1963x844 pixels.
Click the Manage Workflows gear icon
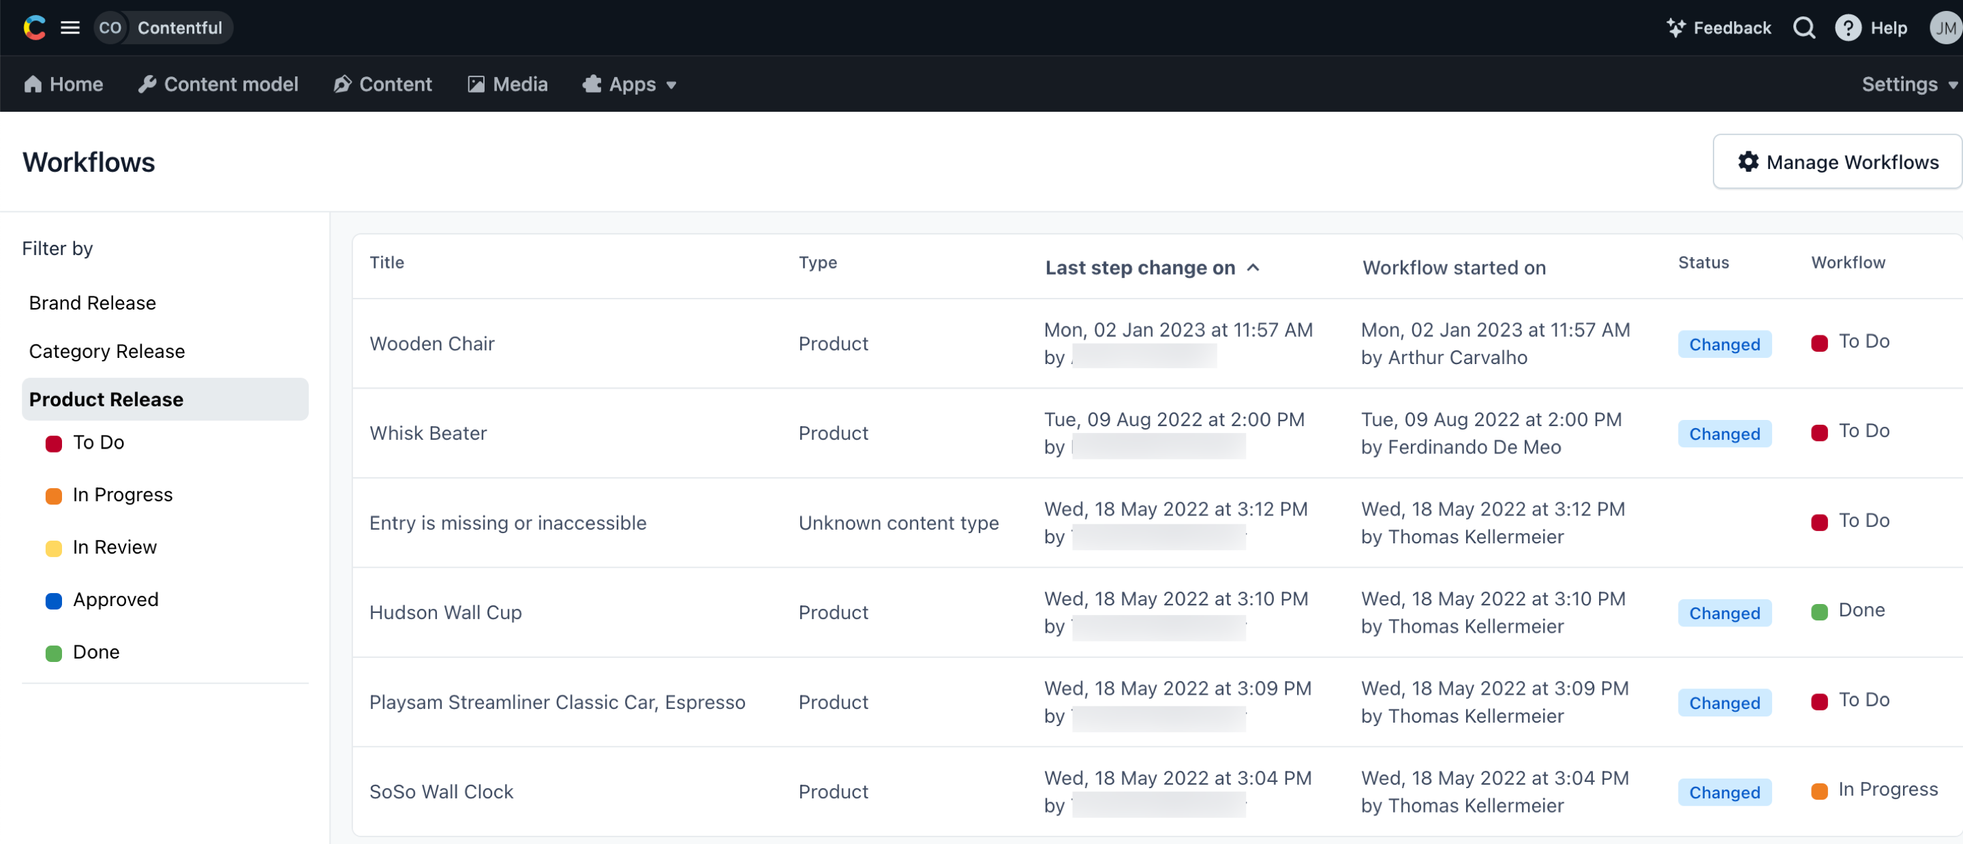click(x=1746, y=162)
